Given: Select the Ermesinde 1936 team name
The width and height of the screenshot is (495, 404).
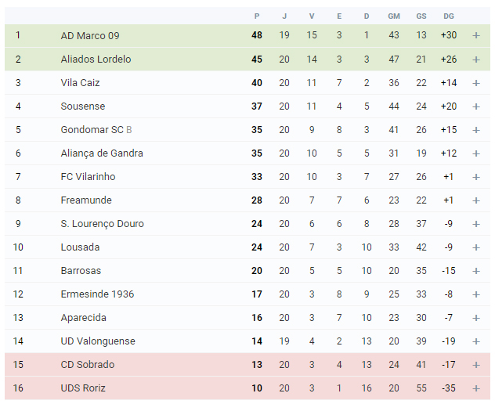Looking at the screenshot, I should 97,294.
